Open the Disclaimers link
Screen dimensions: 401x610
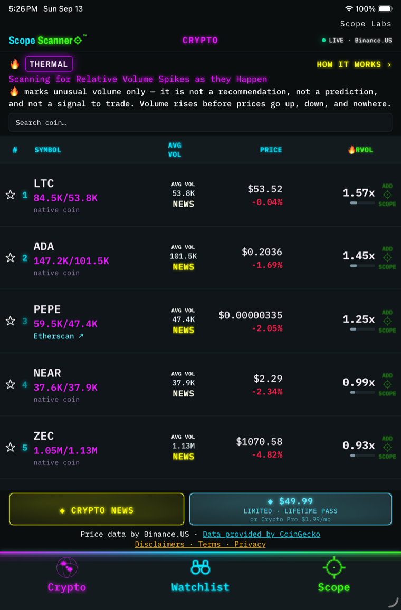[x=160, y=544]
